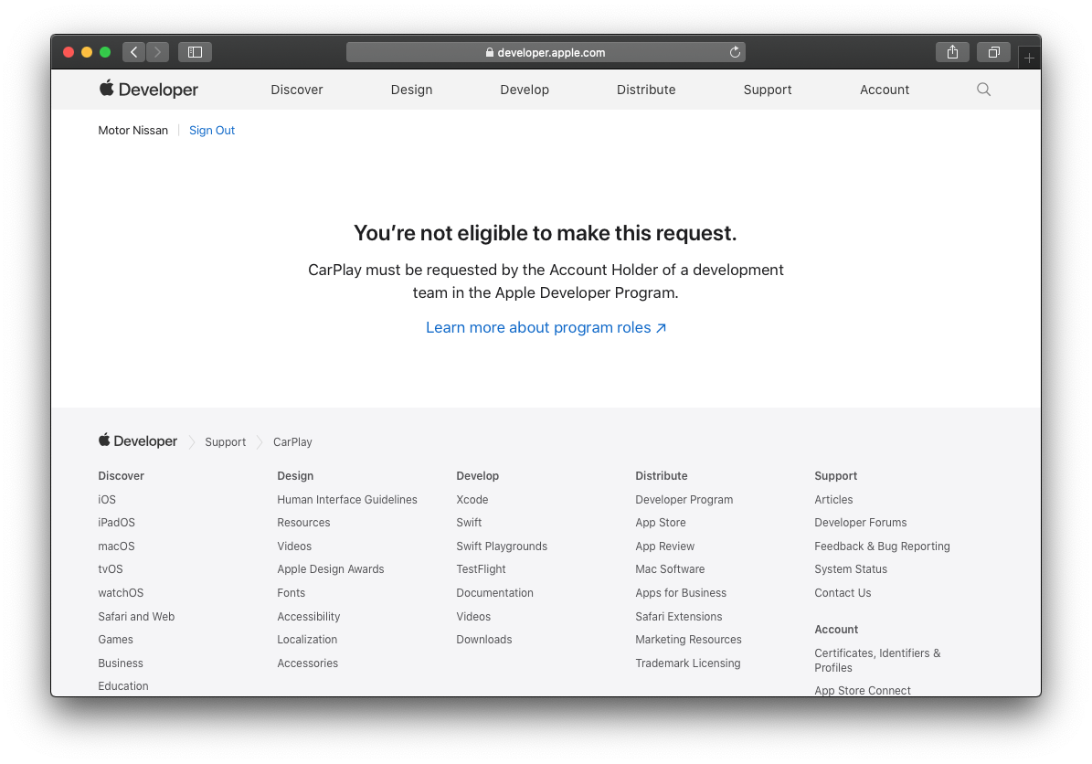The width and height of the screenshot is (1092, 764).
Task: Open Contact Us footer link
Action: point(842,593)
